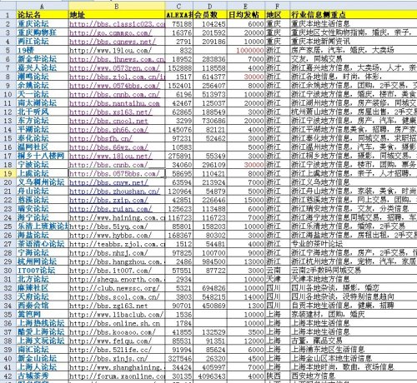This screenshot has height=383, width=417.
Task: Select row 1 header
Action: click(8, 15)
